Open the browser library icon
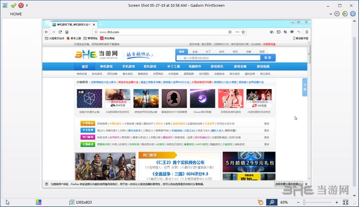359x207 pixels. (272, 32)
